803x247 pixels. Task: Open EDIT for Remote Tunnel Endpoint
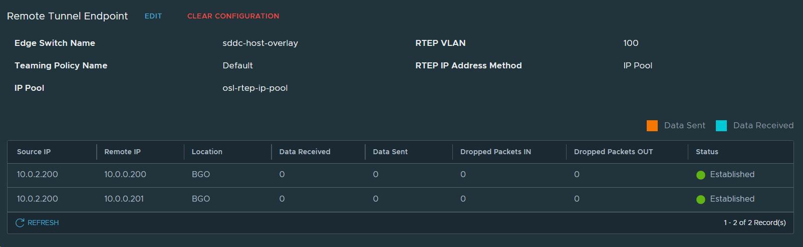click(153, 16)
